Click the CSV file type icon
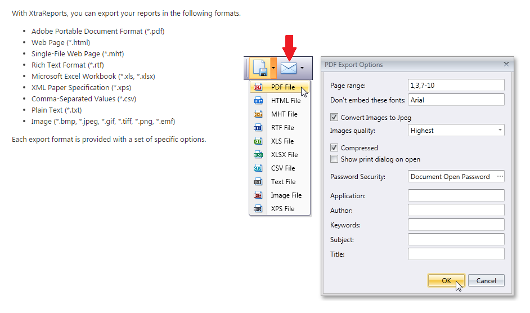The image size is (530, 313). [258, 168]
